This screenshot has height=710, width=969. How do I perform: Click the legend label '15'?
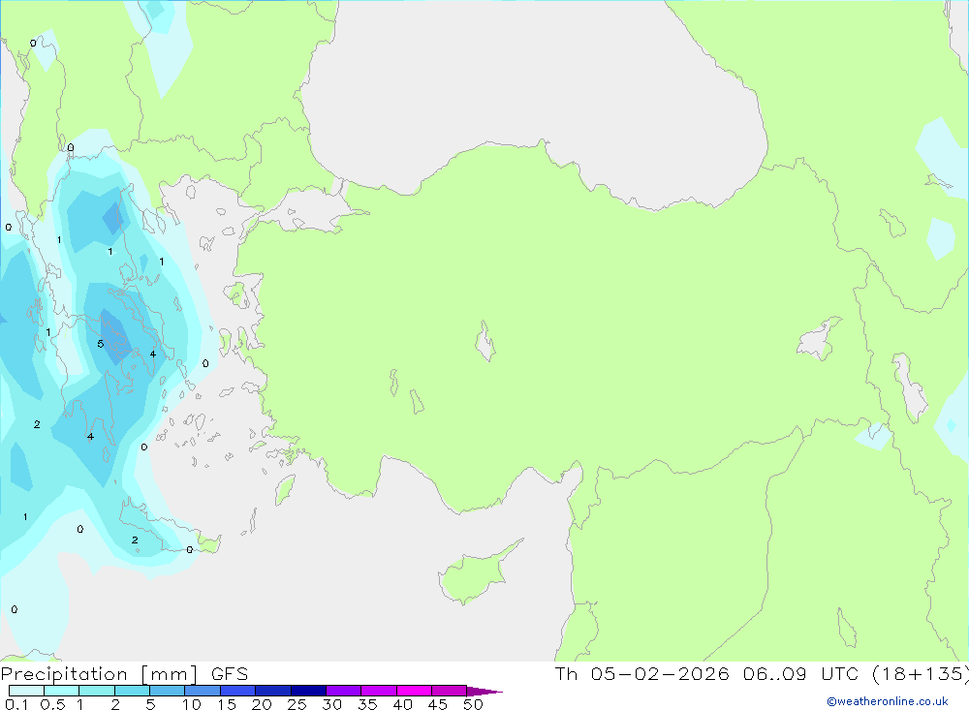pos(227,704)
